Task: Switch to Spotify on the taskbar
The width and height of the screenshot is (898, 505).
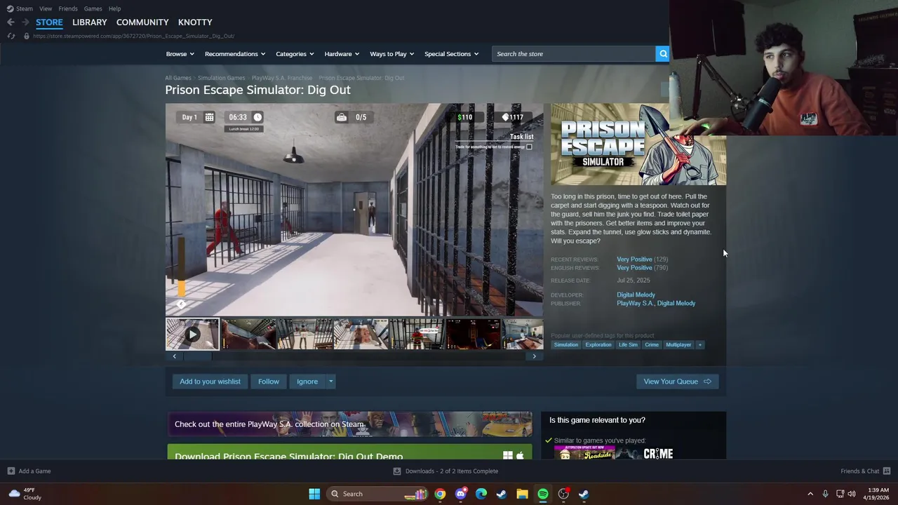Action: [x=542, y=494]
